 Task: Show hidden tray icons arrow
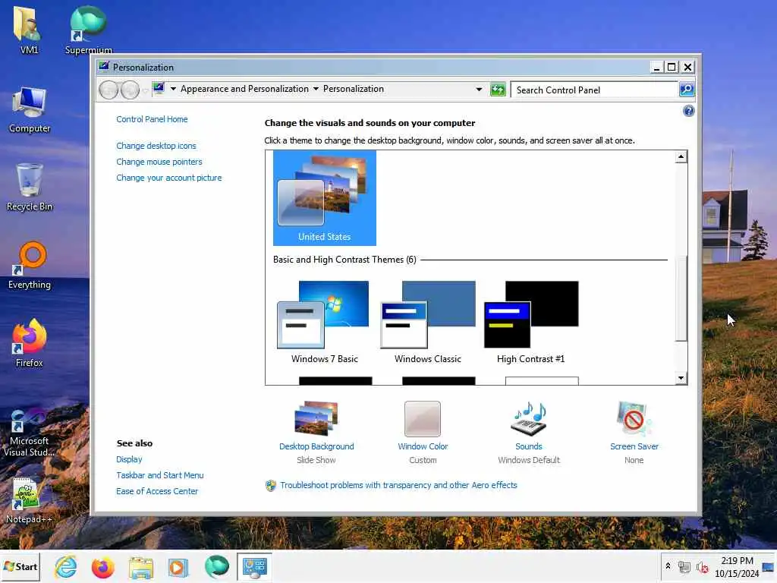point(668,566)
